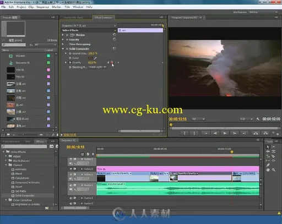This screenshot has width=282, height=224.
Task: Go to next Opacity keyframe
Action: pos(118,63)
